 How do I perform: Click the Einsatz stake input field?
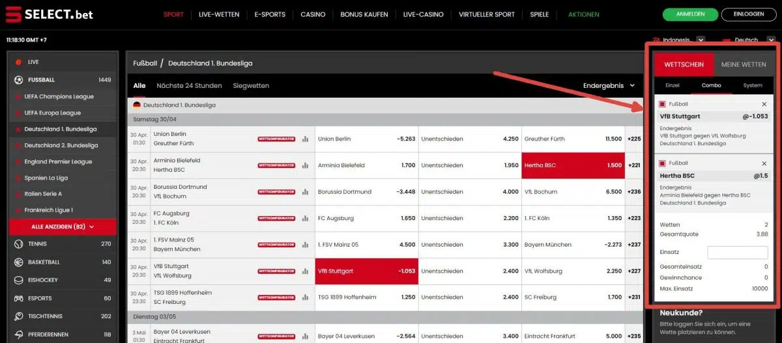tap(738, 253)
